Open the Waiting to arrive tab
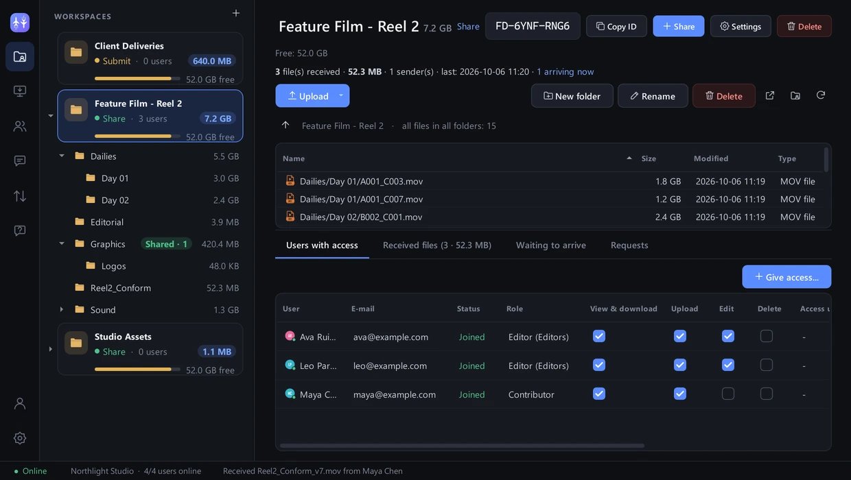The width and height of the screenshot is (851, 480). coord(551,245)
